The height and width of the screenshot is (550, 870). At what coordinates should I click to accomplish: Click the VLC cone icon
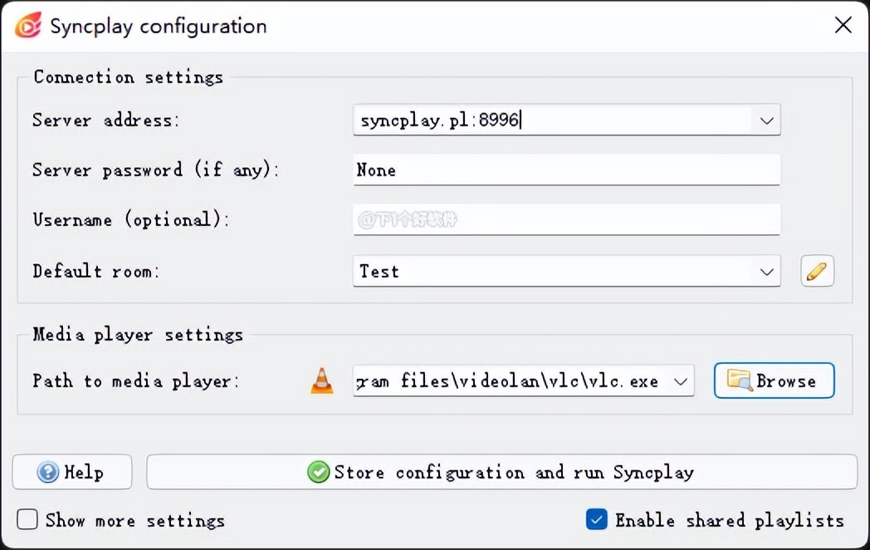coord(322,381)
